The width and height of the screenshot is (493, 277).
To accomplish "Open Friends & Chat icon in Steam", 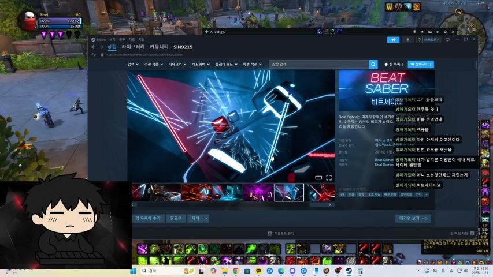I will tap(472, 233).
